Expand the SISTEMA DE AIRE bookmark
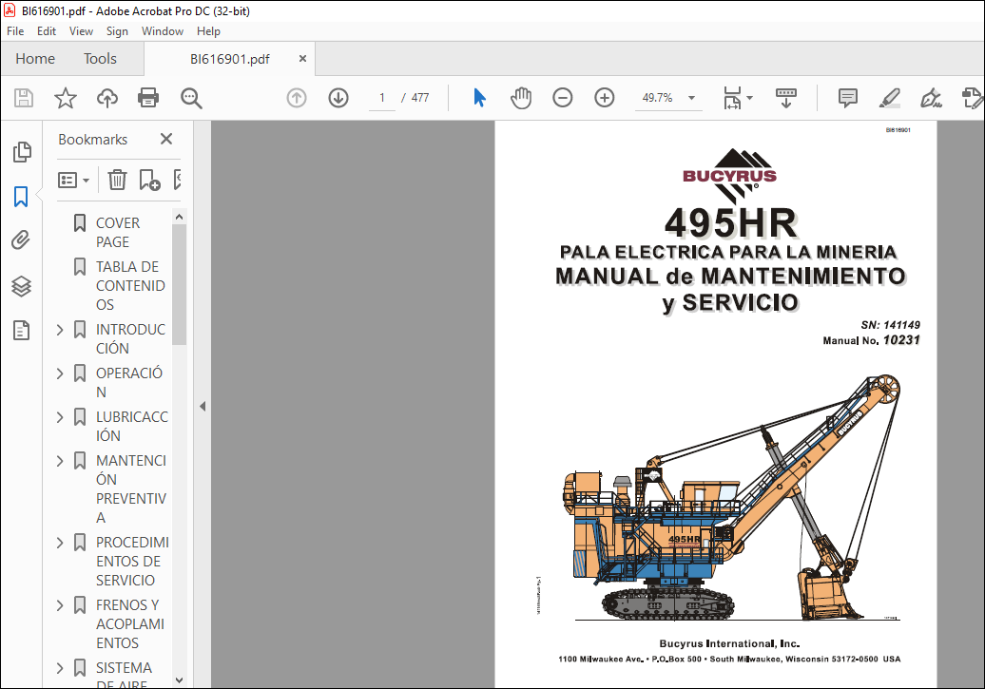 [60, 668]
